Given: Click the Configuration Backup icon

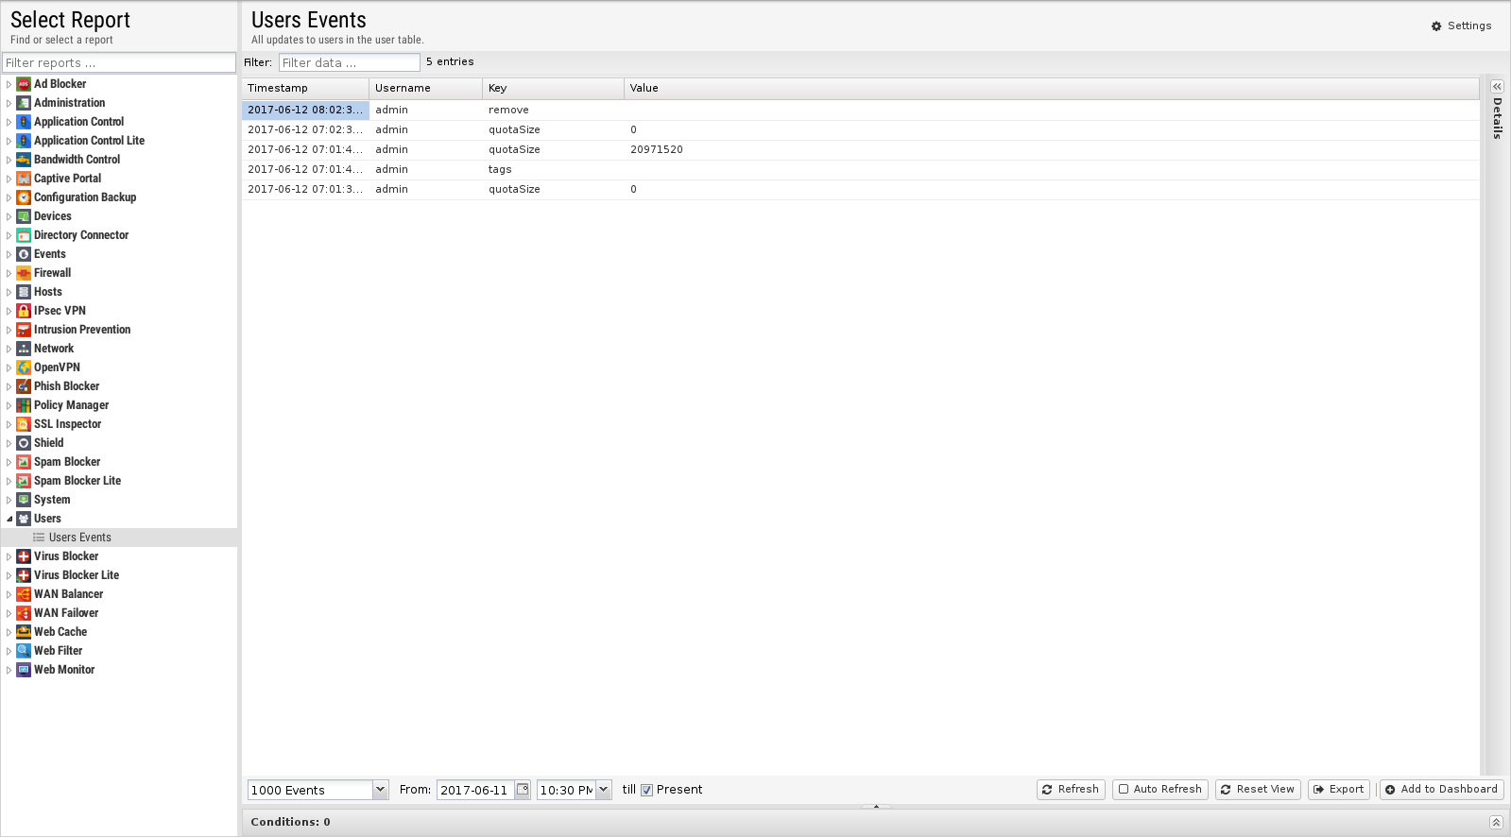Looking at the screenshot, I should (24, 197).
